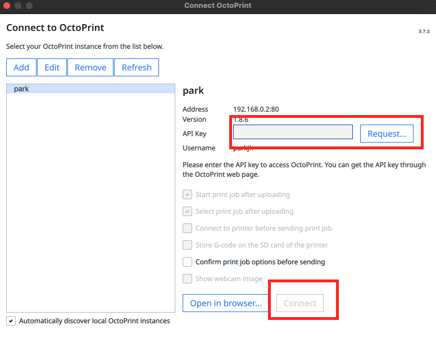This screenshot has width=436, height=339.
Task: Click the park heading in details pane
Action: coord(193,90)
